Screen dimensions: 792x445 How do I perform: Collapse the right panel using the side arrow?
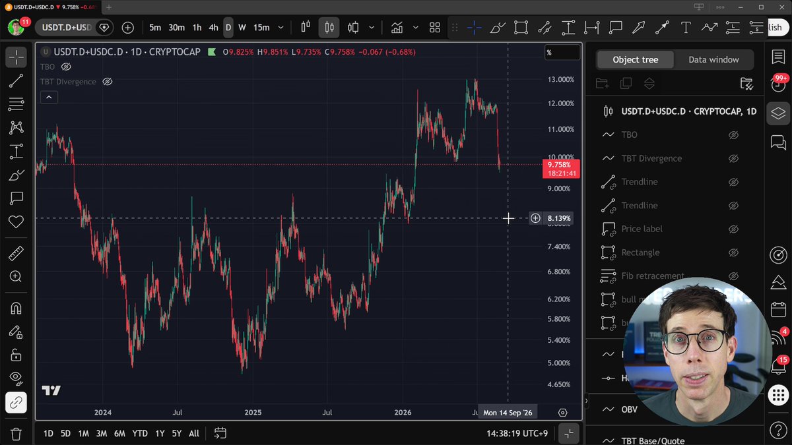[586, 400]
